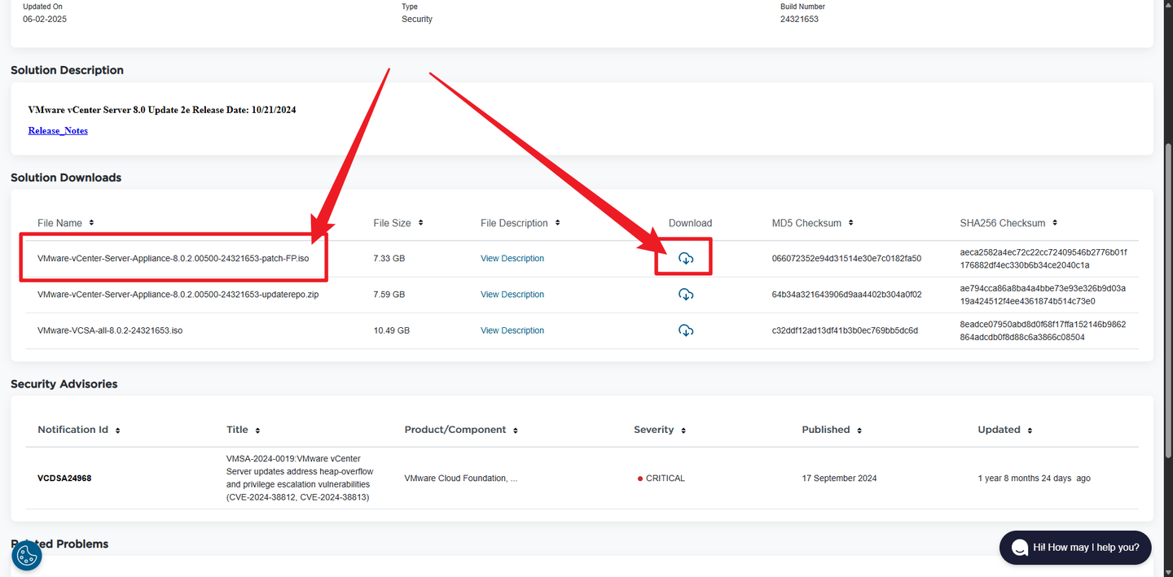The height and width of the screenshot is (577, 1173).
Task: Click the CRITICAL severity label
Action: click(666, 479)
